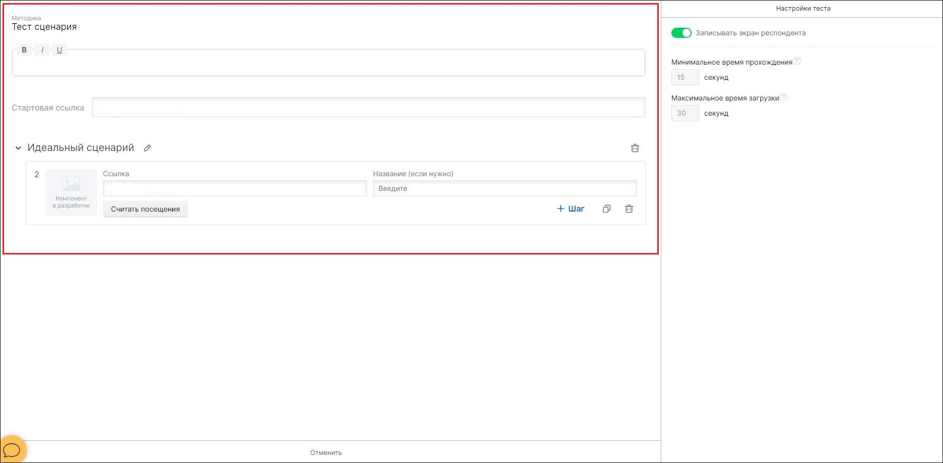Open the Настройки теста panel header
943x463 pixels.
[x=803, y=9]
